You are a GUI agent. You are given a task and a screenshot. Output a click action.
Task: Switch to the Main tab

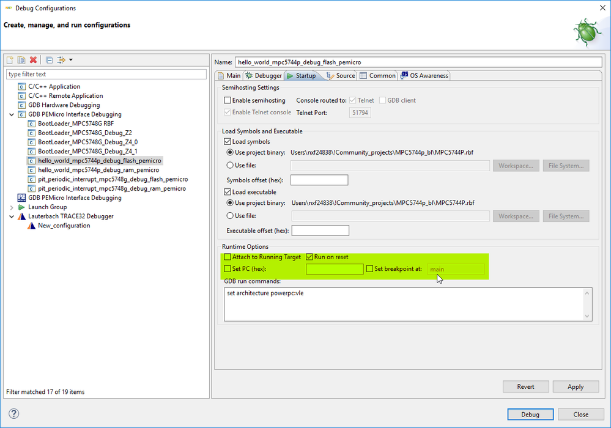coord(229,76)
